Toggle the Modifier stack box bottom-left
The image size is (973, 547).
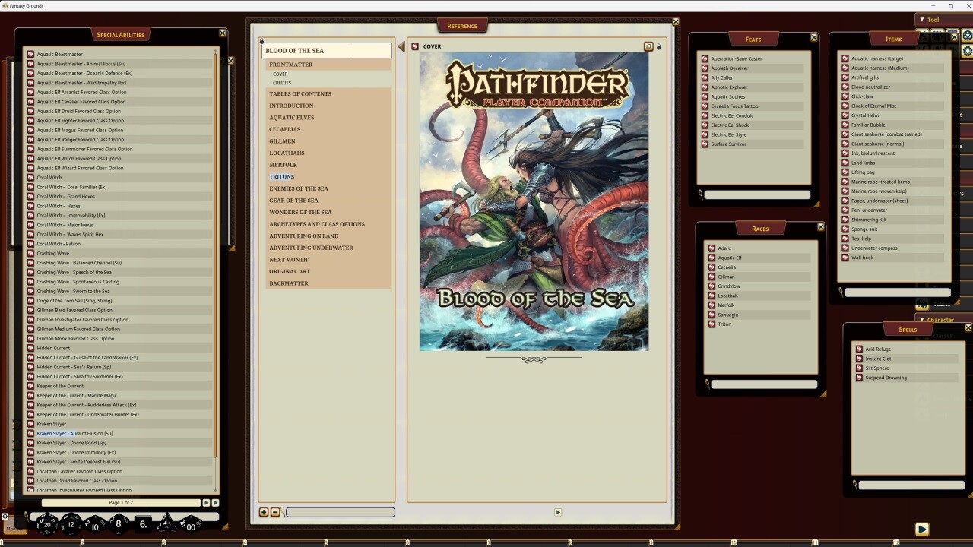15,530
